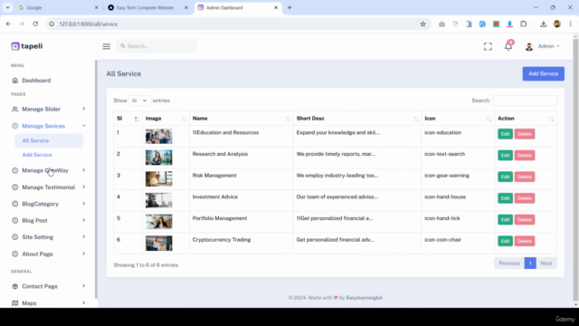Image resolution: width=579 pixels, height=326 pixels.
Task: Click view site information icon
Action: (x=52, y=24)
